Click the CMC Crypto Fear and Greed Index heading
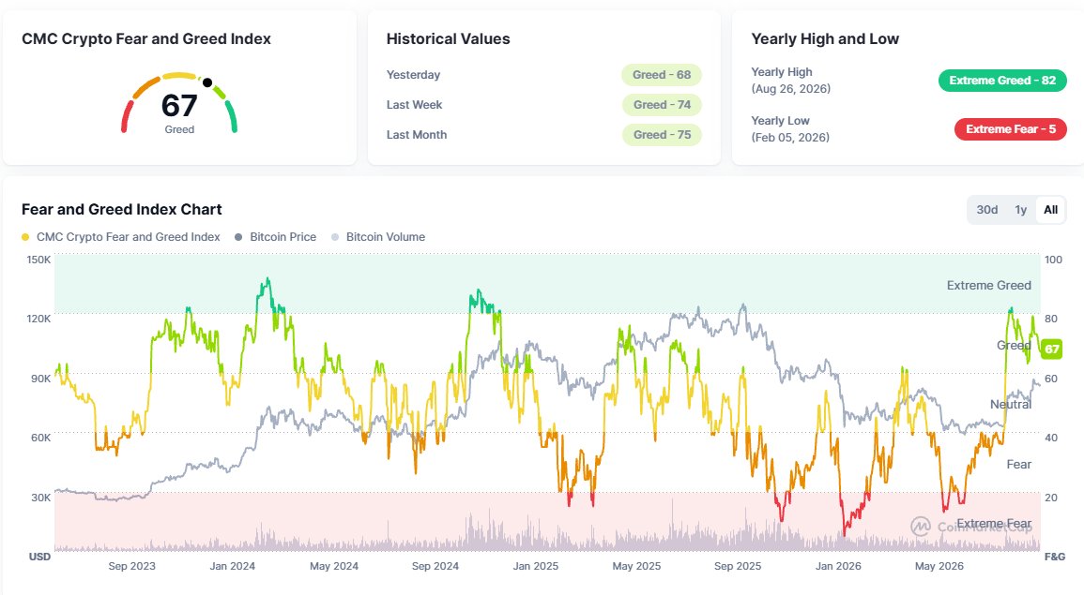Viewport: 1084px width, 595px height. tap(145, 39)
